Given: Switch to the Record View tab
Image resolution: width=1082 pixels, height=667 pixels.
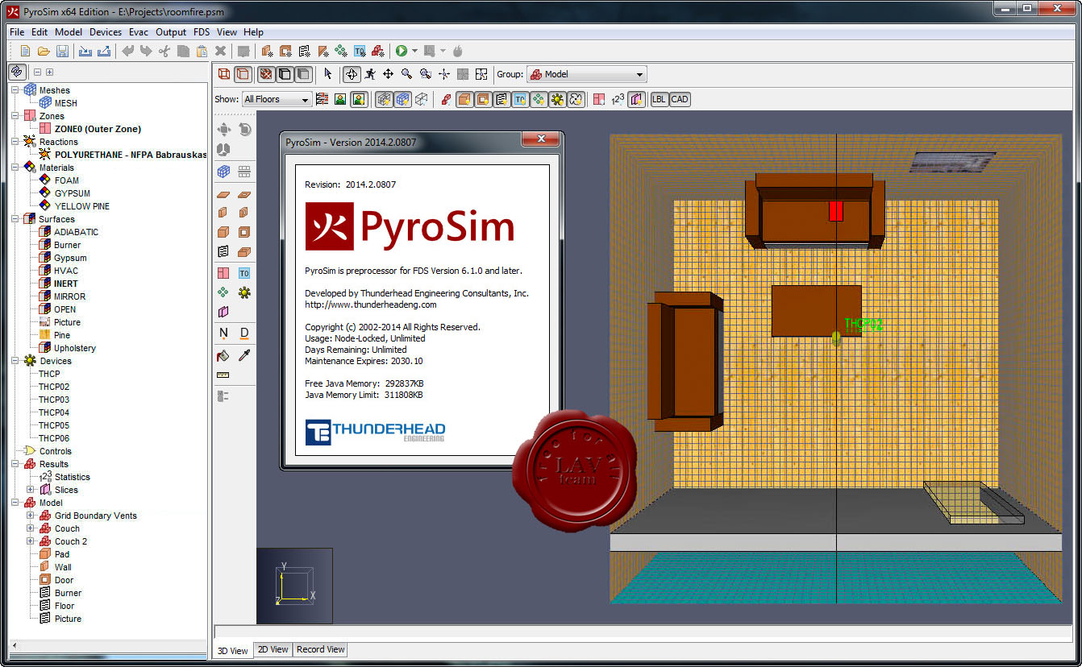Looking at the screenshot, I should coord(320,649).
